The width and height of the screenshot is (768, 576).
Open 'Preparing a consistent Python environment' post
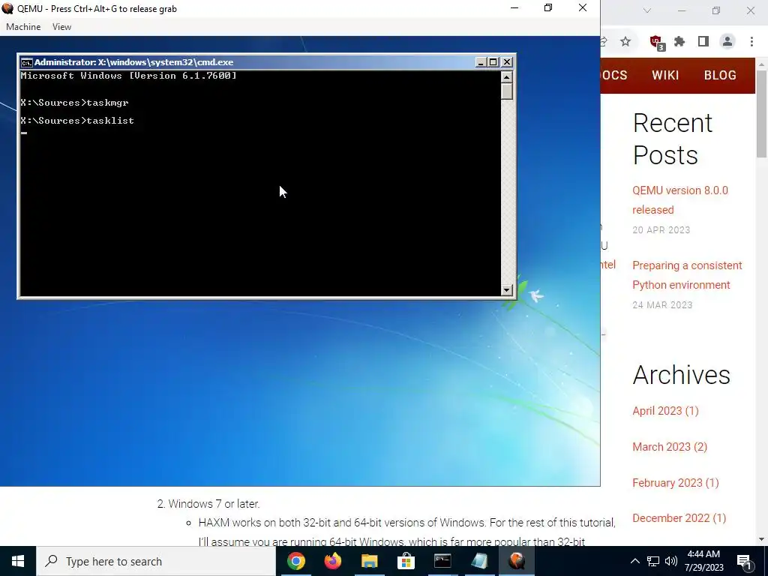click(687, 274)
